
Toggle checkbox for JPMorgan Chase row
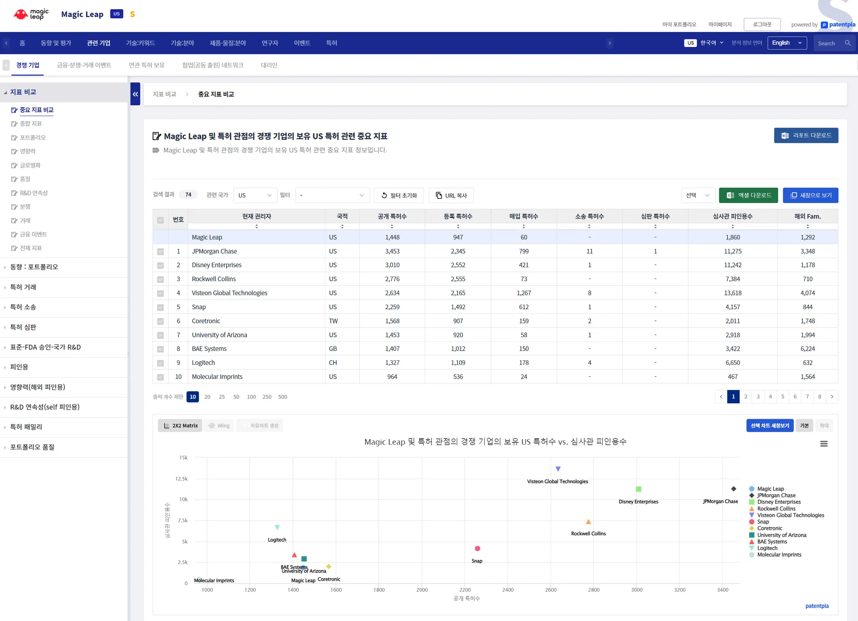(x=160, y=251)
